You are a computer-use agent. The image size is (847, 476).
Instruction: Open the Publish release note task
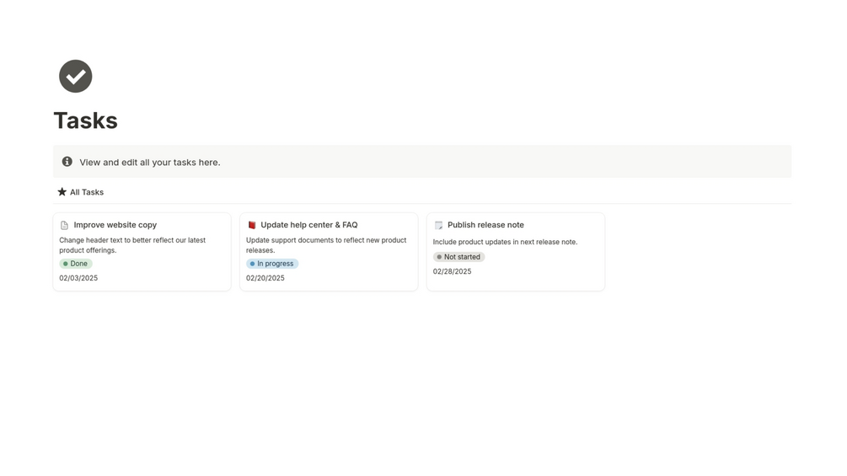(485, 225)
